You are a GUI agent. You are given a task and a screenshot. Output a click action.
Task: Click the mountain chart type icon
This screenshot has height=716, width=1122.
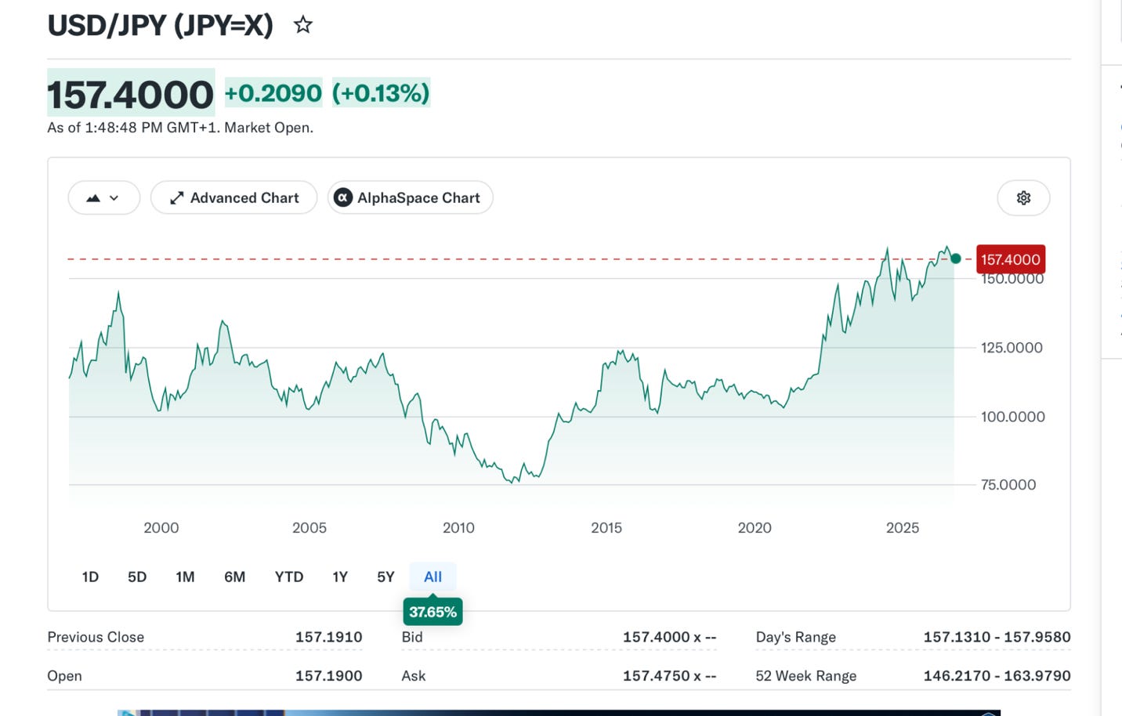tap(93, 198)
